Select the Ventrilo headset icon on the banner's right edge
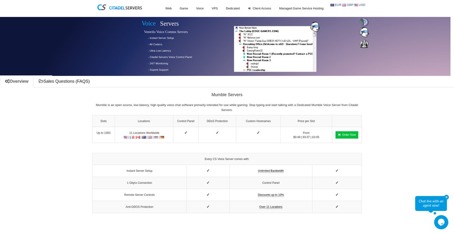 (x=364, y=32)
